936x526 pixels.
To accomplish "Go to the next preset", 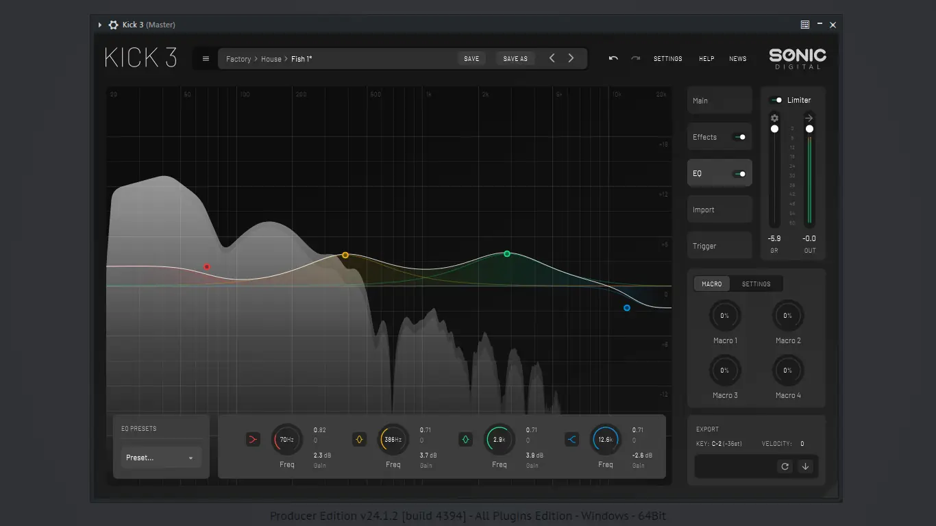I will [571, 58].
